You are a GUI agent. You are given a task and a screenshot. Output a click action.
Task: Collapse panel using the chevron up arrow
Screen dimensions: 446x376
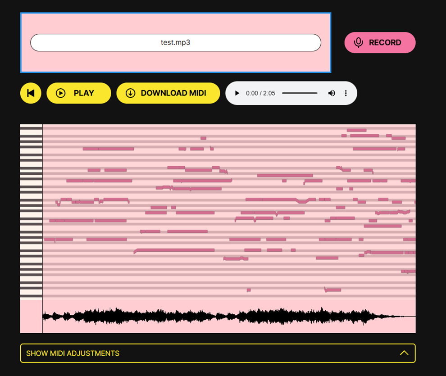pyautogui.click(x=404, y=353)
